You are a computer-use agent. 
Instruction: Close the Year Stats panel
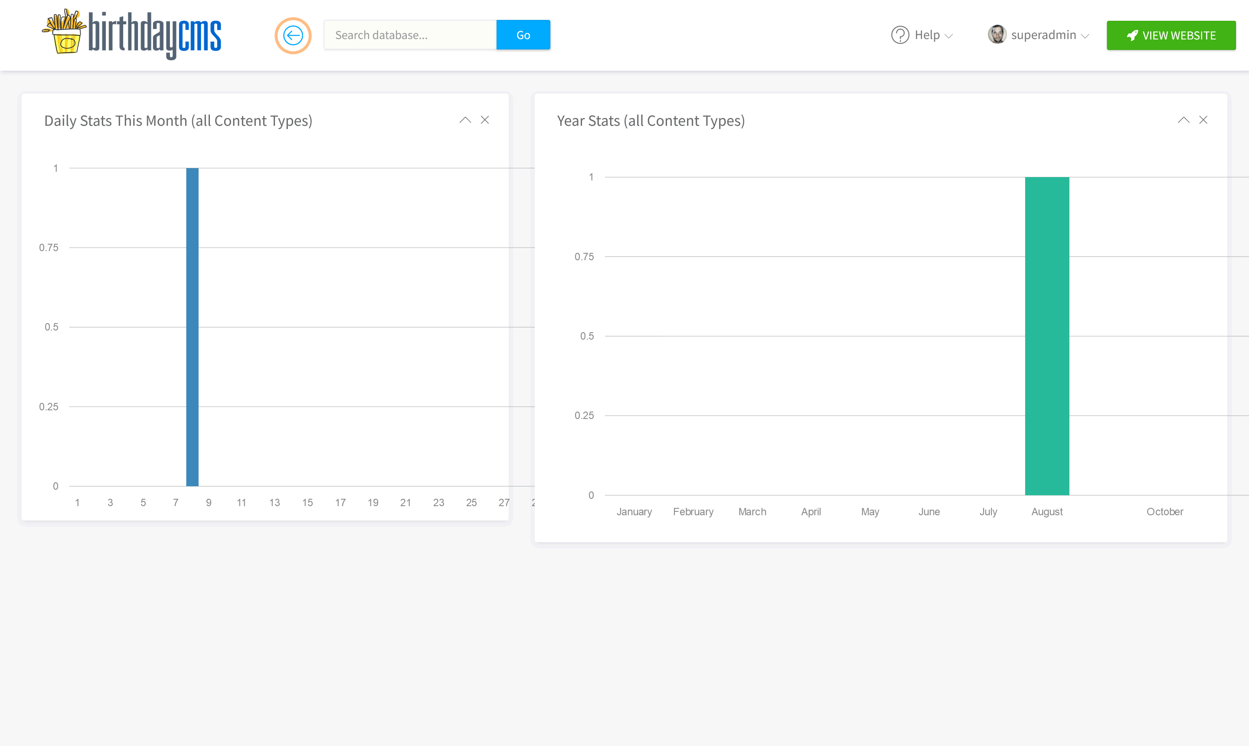(1204, 119)
